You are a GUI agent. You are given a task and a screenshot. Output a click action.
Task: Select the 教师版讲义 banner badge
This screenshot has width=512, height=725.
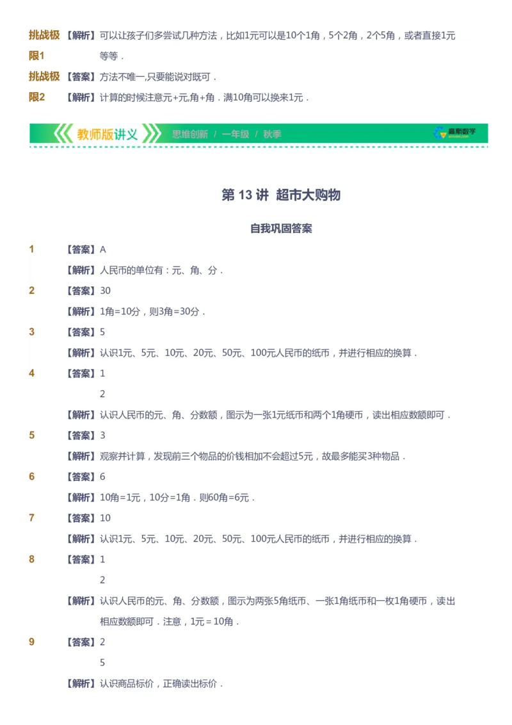(106, 134)
